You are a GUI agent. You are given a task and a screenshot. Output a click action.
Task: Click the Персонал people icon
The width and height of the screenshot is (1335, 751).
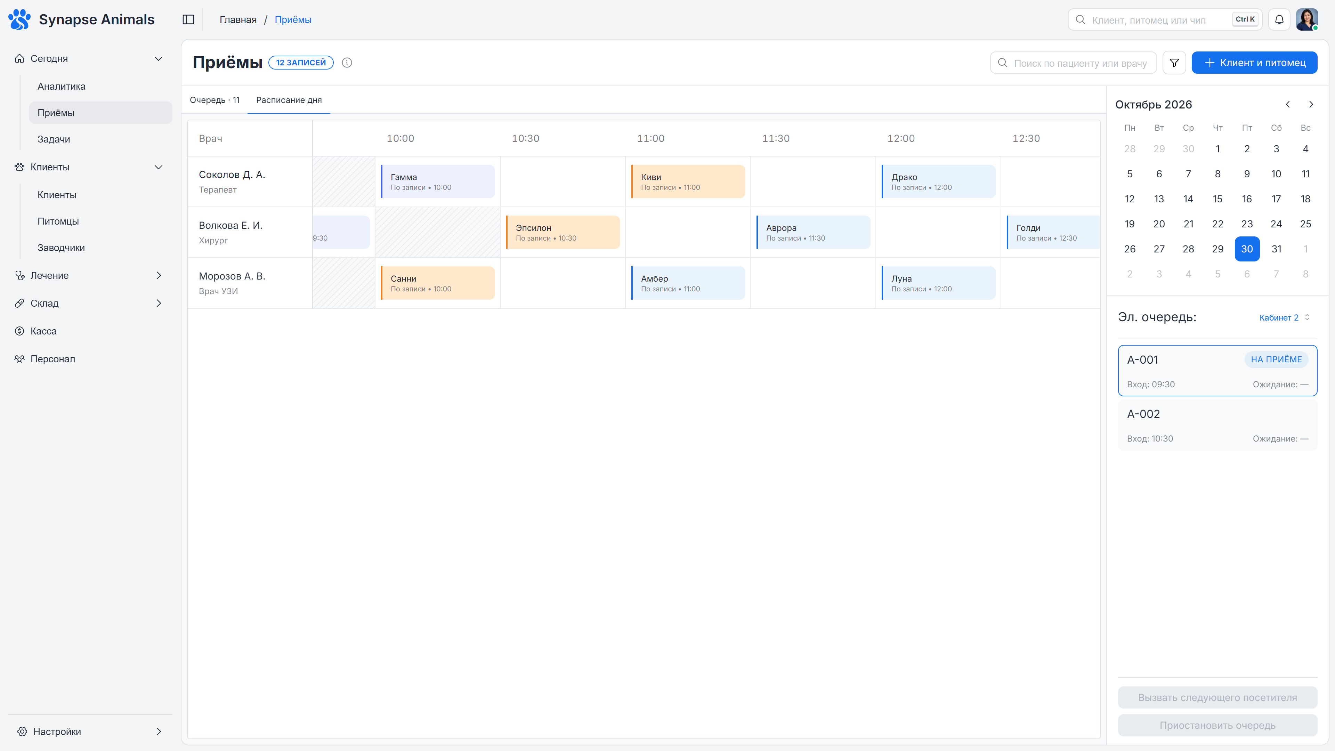point(20,359)
